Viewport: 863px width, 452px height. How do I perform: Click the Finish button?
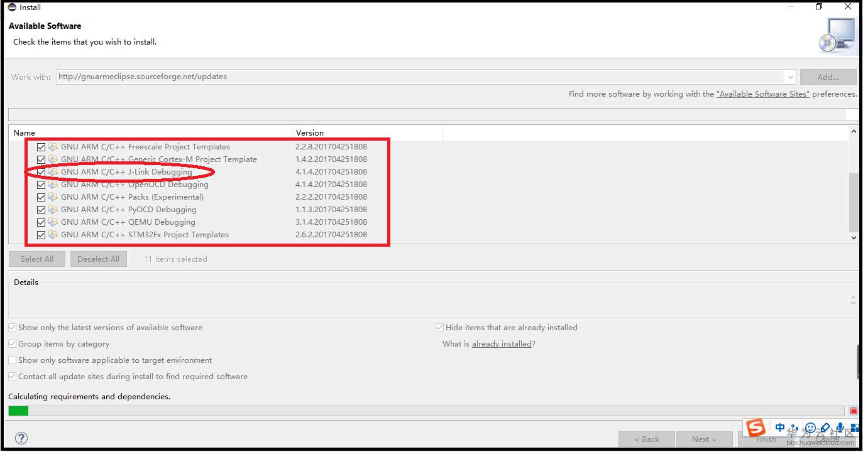(x=766, y=439)
